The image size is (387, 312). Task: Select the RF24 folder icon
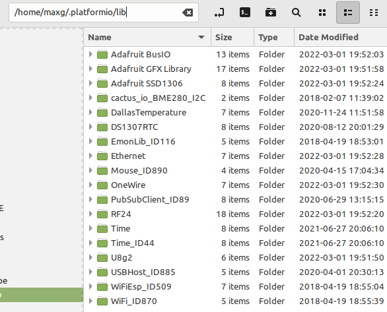(x=102, y=214)
